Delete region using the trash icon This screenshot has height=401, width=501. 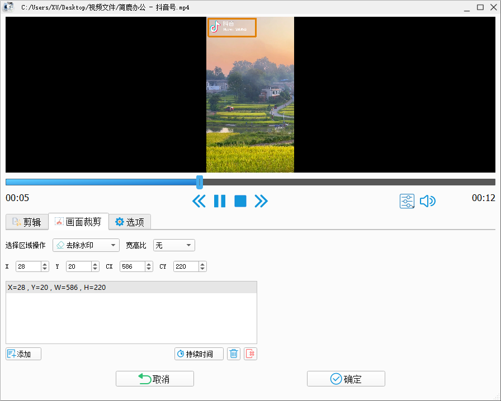(233, 354)
